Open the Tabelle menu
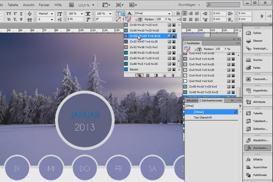This screenshot has height=182, width=273. (13, 5)
